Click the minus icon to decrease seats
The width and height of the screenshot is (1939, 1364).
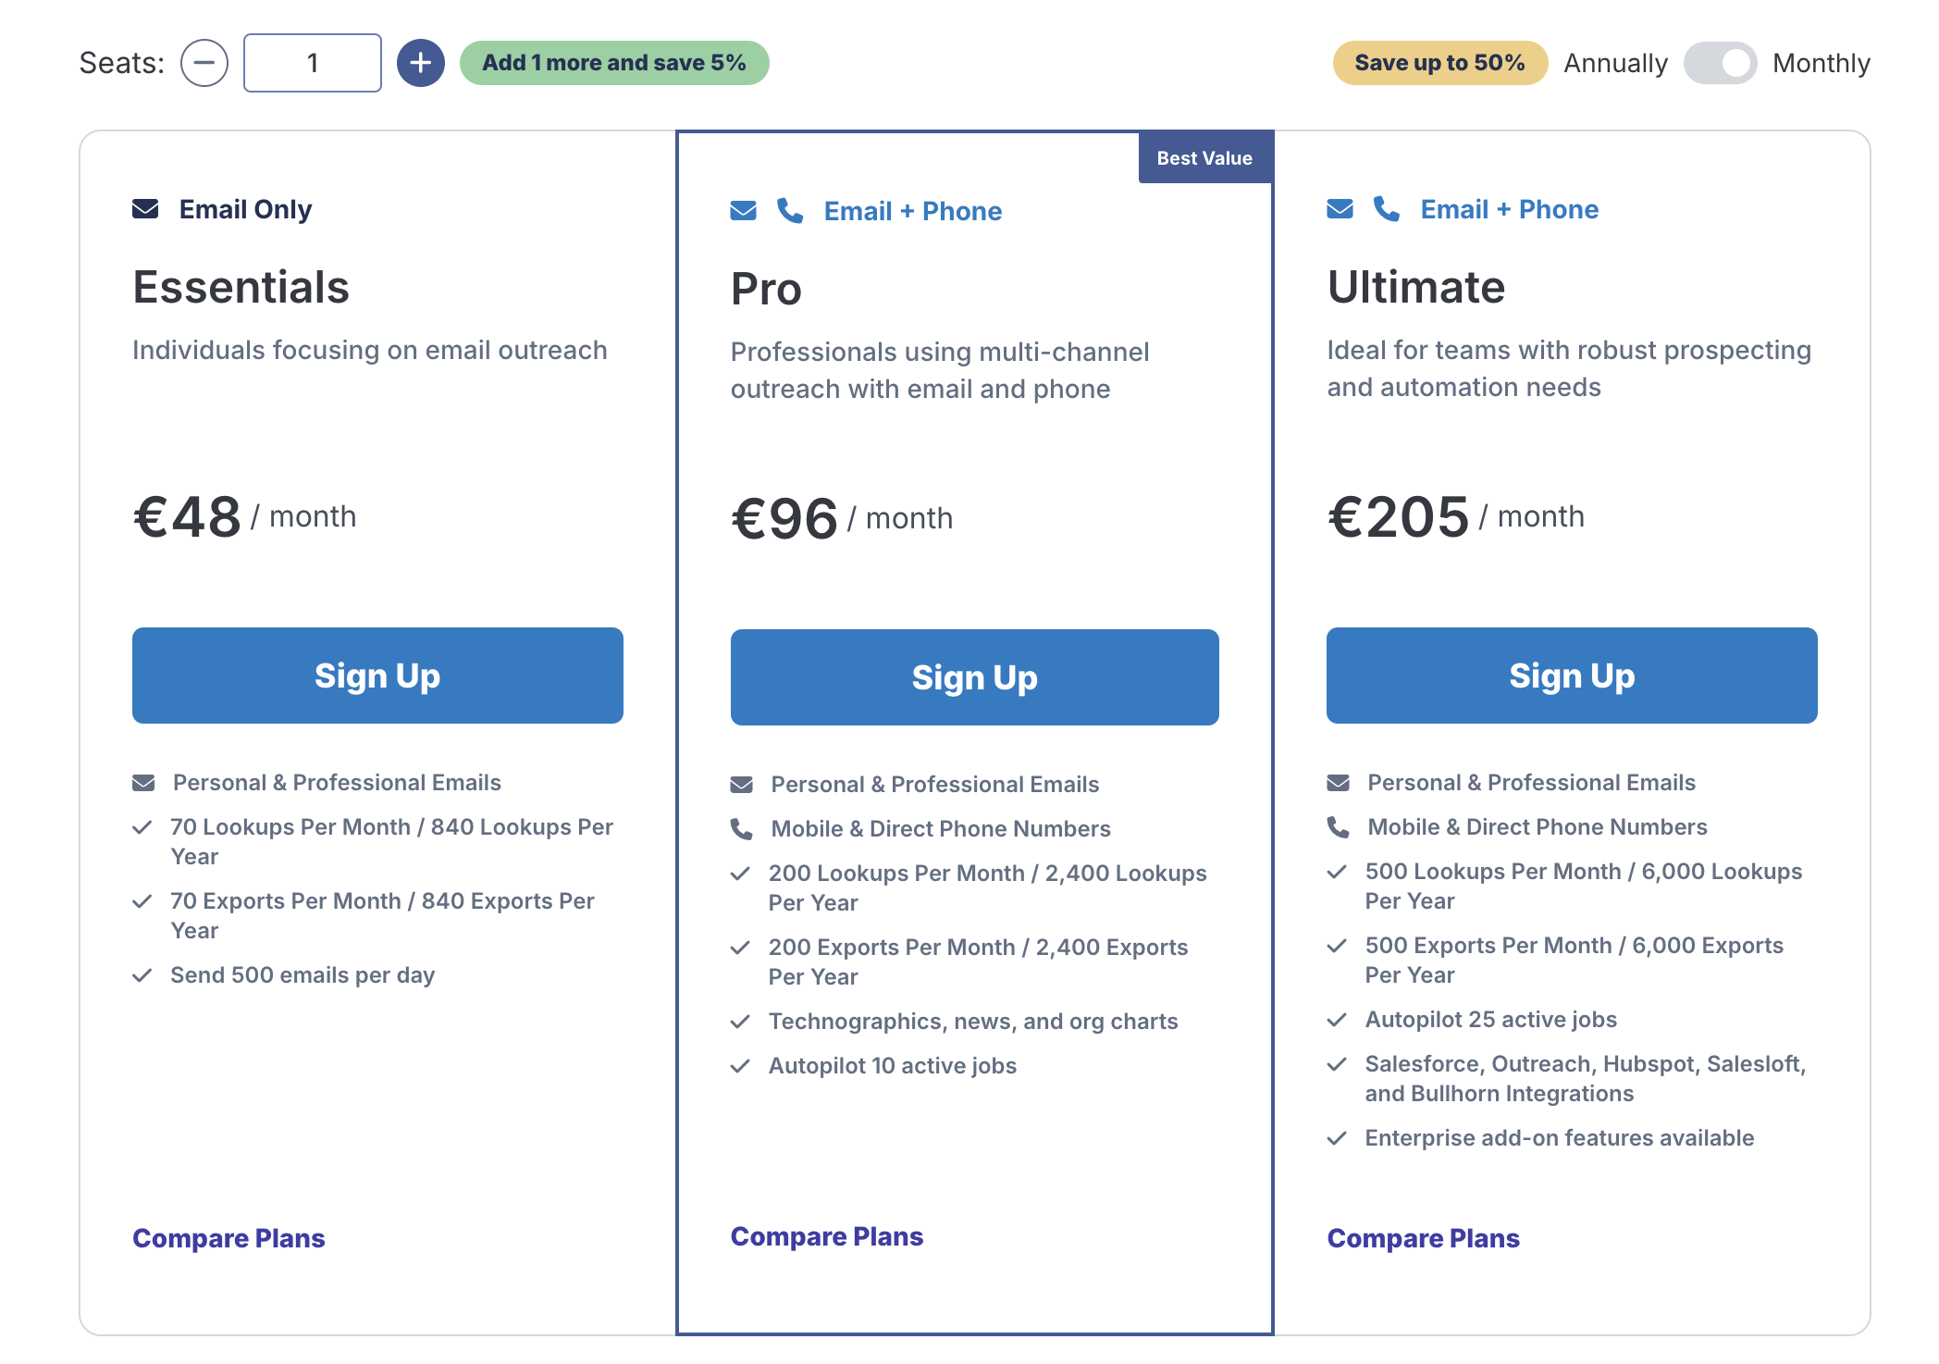point(204,63)
